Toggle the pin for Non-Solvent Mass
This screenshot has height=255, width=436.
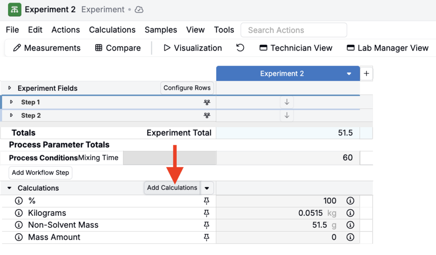click(x=207, y=225)
